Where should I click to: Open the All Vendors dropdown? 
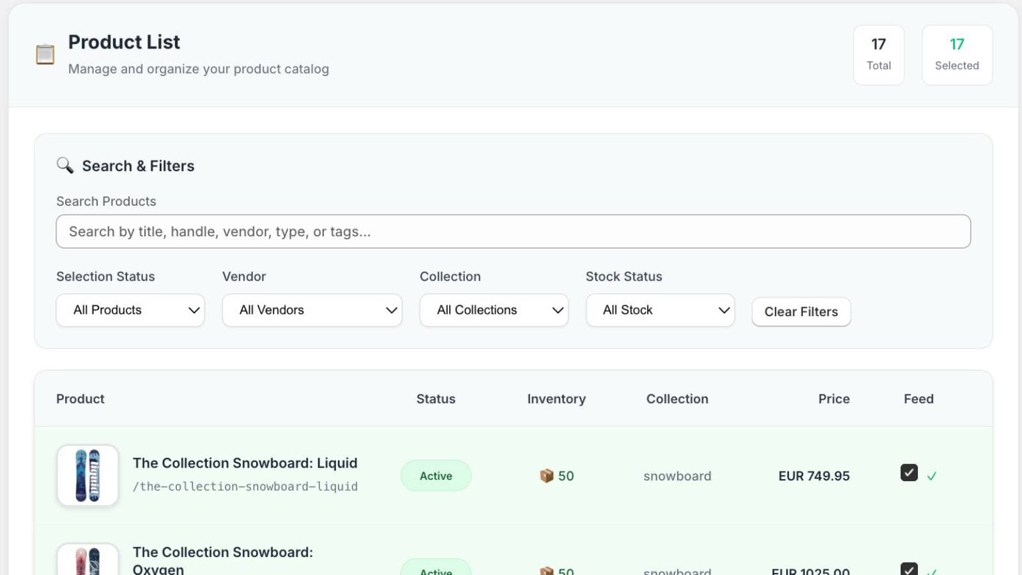tap(312, 310)
